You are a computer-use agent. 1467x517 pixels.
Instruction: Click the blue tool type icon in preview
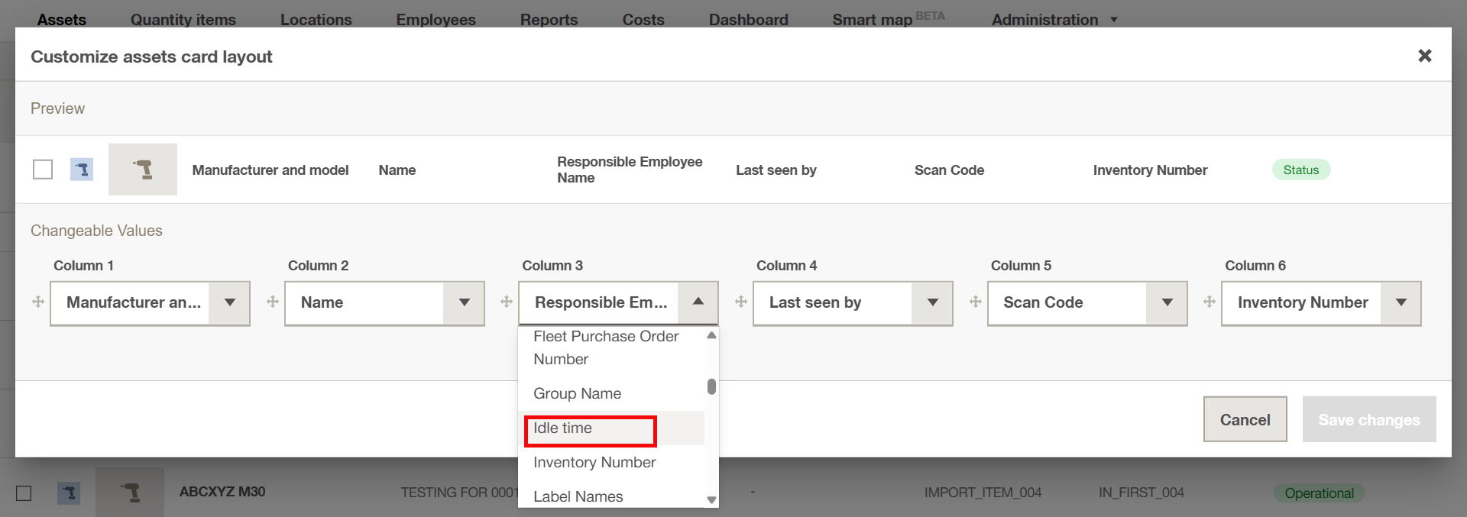tap(82, 170)
